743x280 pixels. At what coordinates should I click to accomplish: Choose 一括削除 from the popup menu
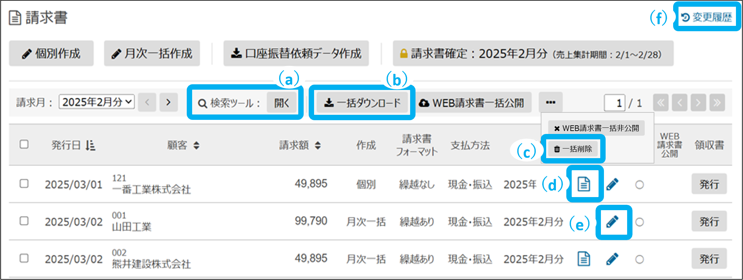coord(573,149)
